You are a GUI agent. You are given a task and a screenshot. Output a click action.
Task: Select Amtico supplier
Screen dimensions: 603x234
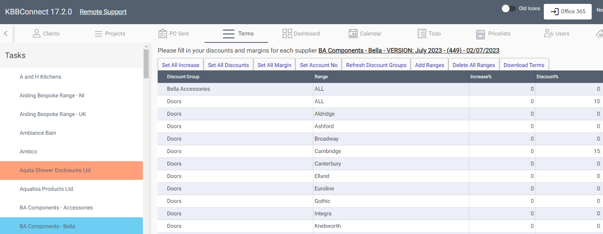point(72,151)
